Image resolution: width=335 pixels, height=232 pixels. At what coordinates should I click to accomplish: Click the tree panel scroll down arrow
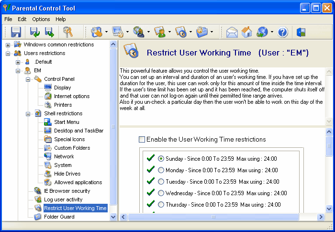(113, 217)
